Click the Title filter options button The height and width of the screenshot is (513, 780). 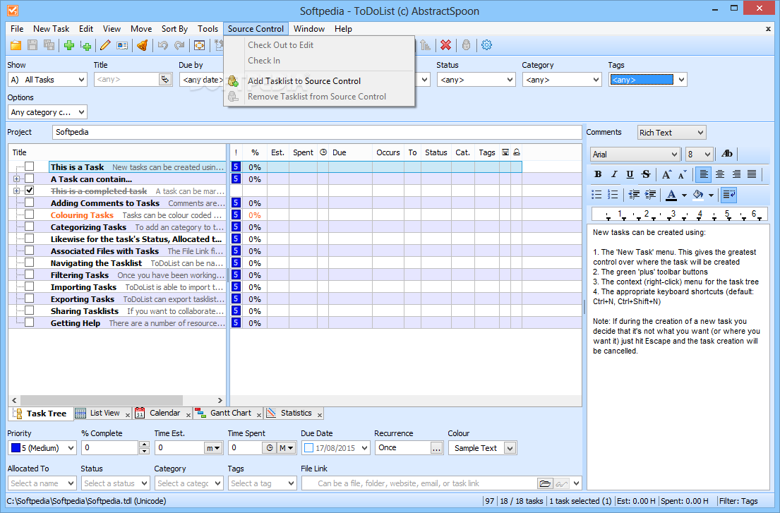[x=165, y=80]
